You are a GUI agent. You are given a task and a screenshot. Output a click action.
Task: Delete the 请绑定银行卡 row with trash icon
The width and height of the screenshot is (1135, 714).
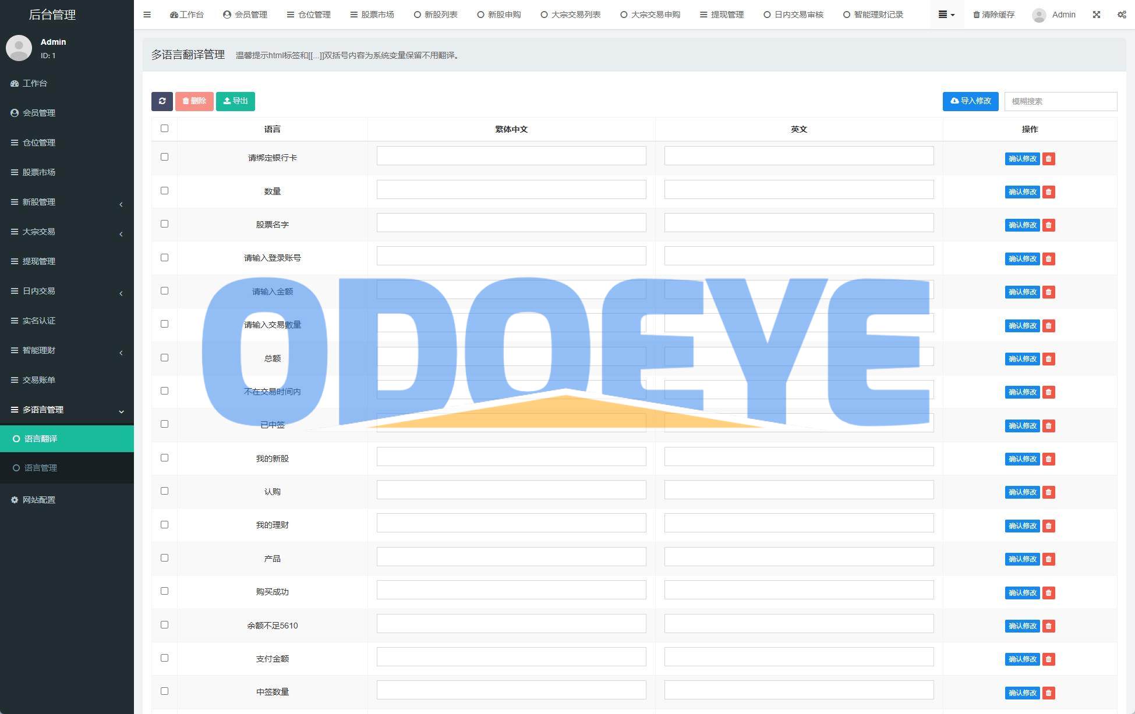pos(1049,159)
